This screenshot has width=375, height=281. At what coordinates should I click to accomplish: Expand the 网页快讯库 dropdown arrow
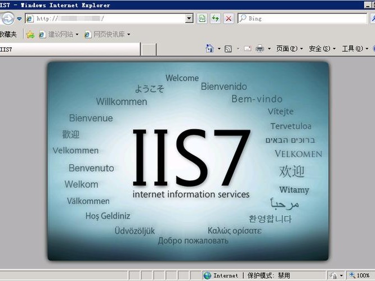point(129,35)
